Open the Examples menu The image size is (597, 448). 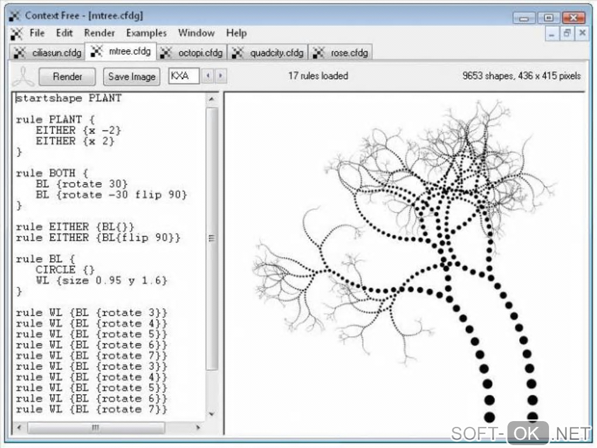146,33
